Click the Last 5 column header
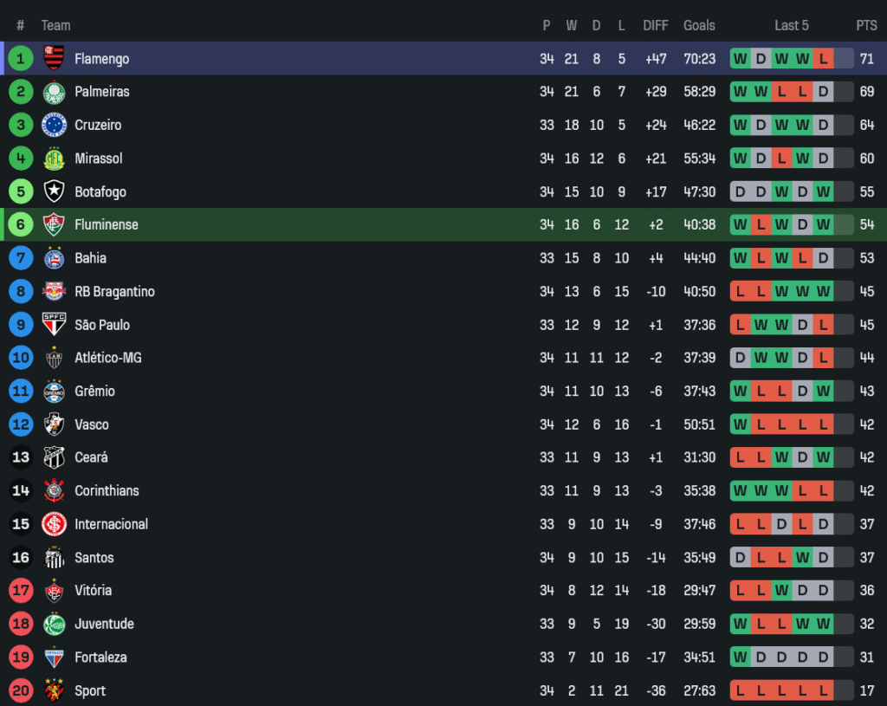 (791, 26)
